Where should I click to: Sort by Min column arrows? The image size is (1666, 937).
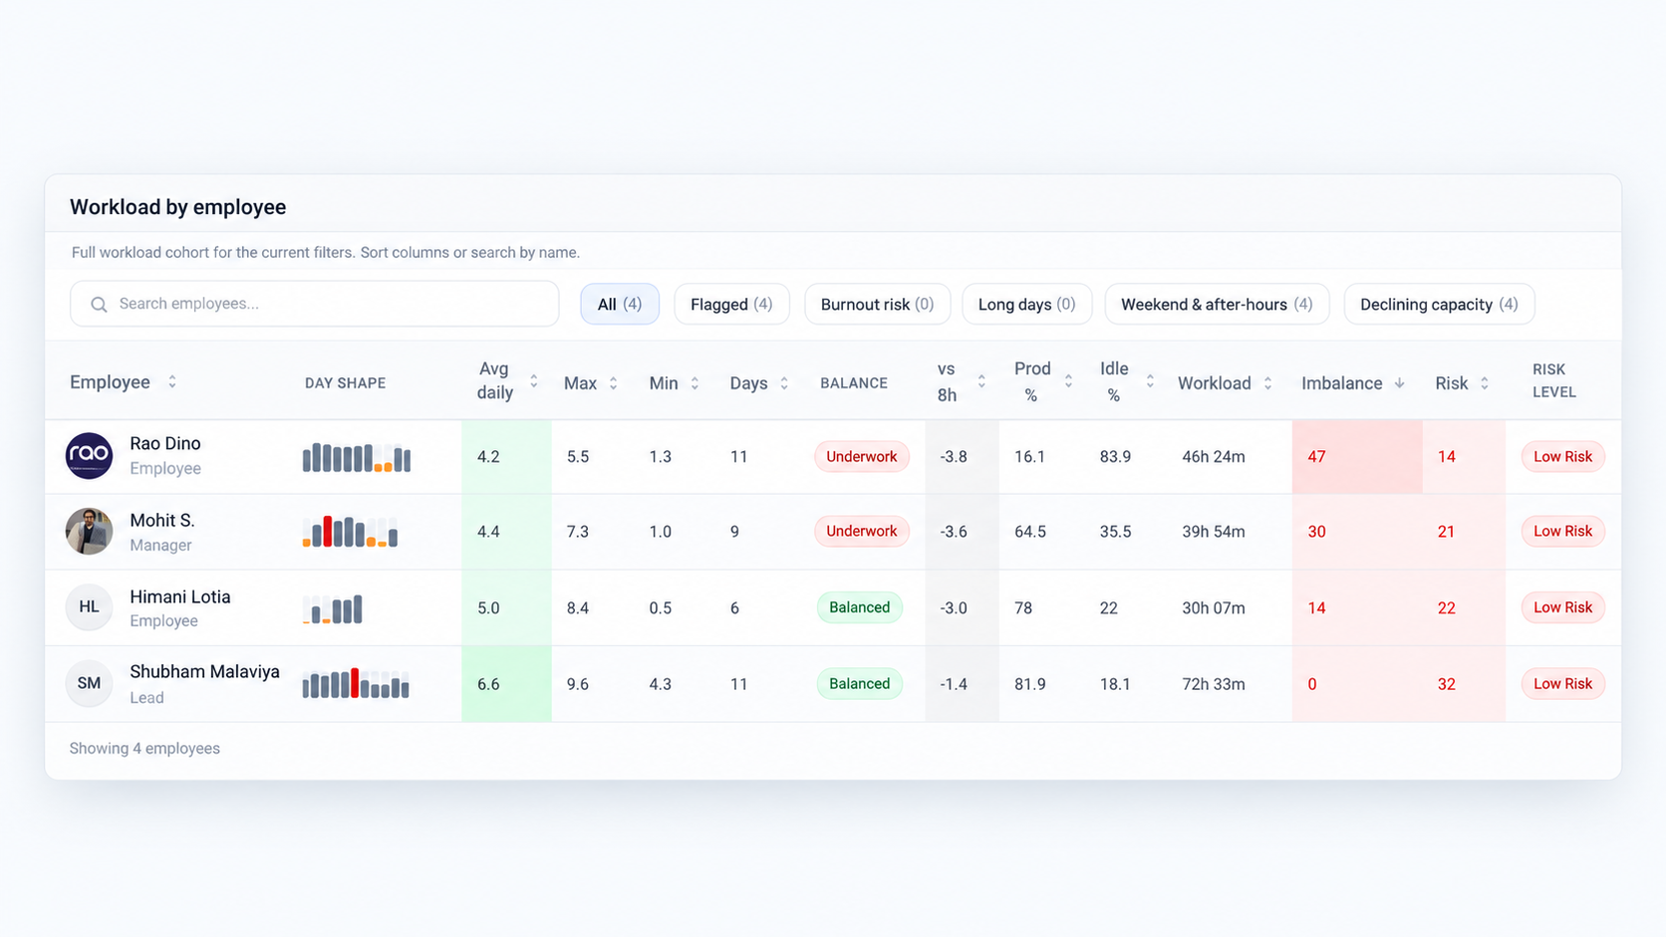(x=695, y=383)
